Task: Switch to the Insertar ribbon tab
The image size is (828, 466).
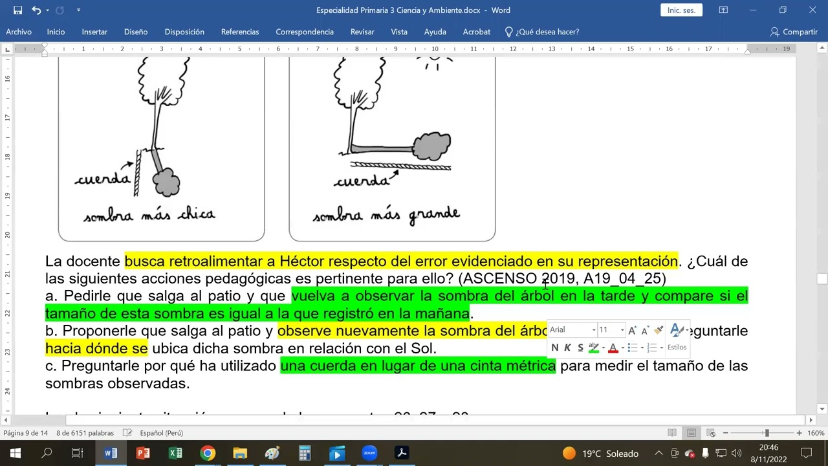Action: coord(94,32)
